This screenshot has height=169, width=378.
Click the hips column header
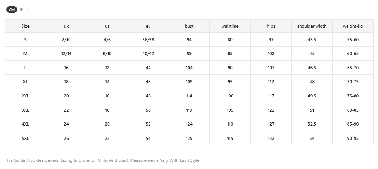click(271, 26)
